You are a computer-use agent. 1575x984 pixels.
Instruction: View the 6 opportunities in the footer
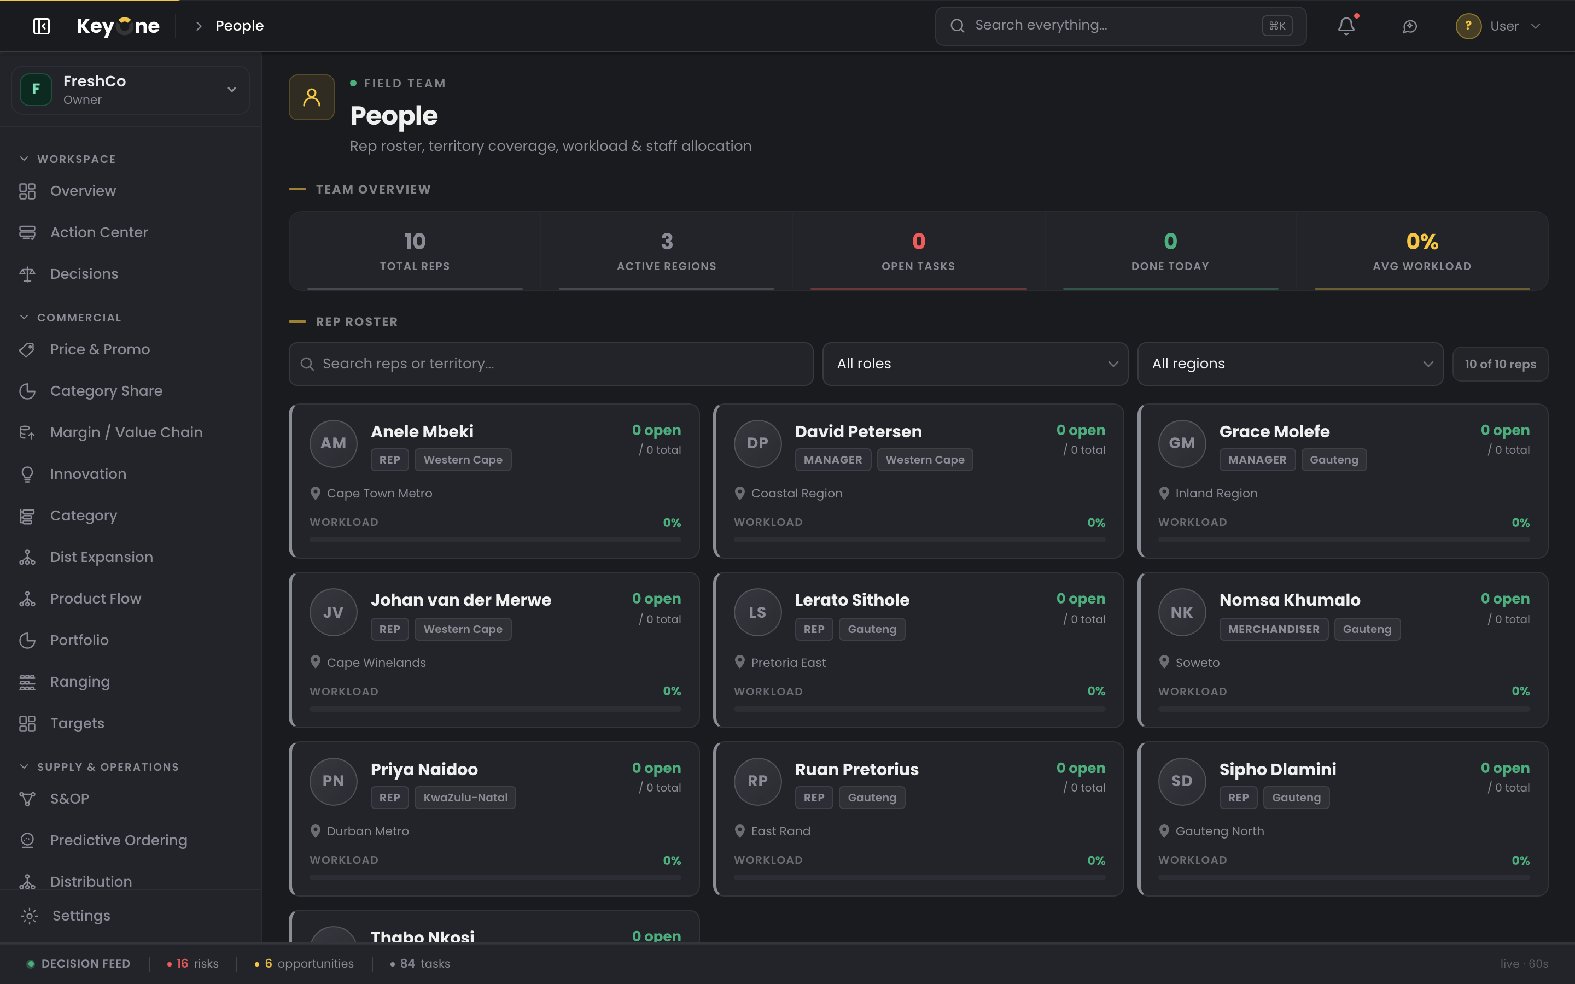[304, 963]
